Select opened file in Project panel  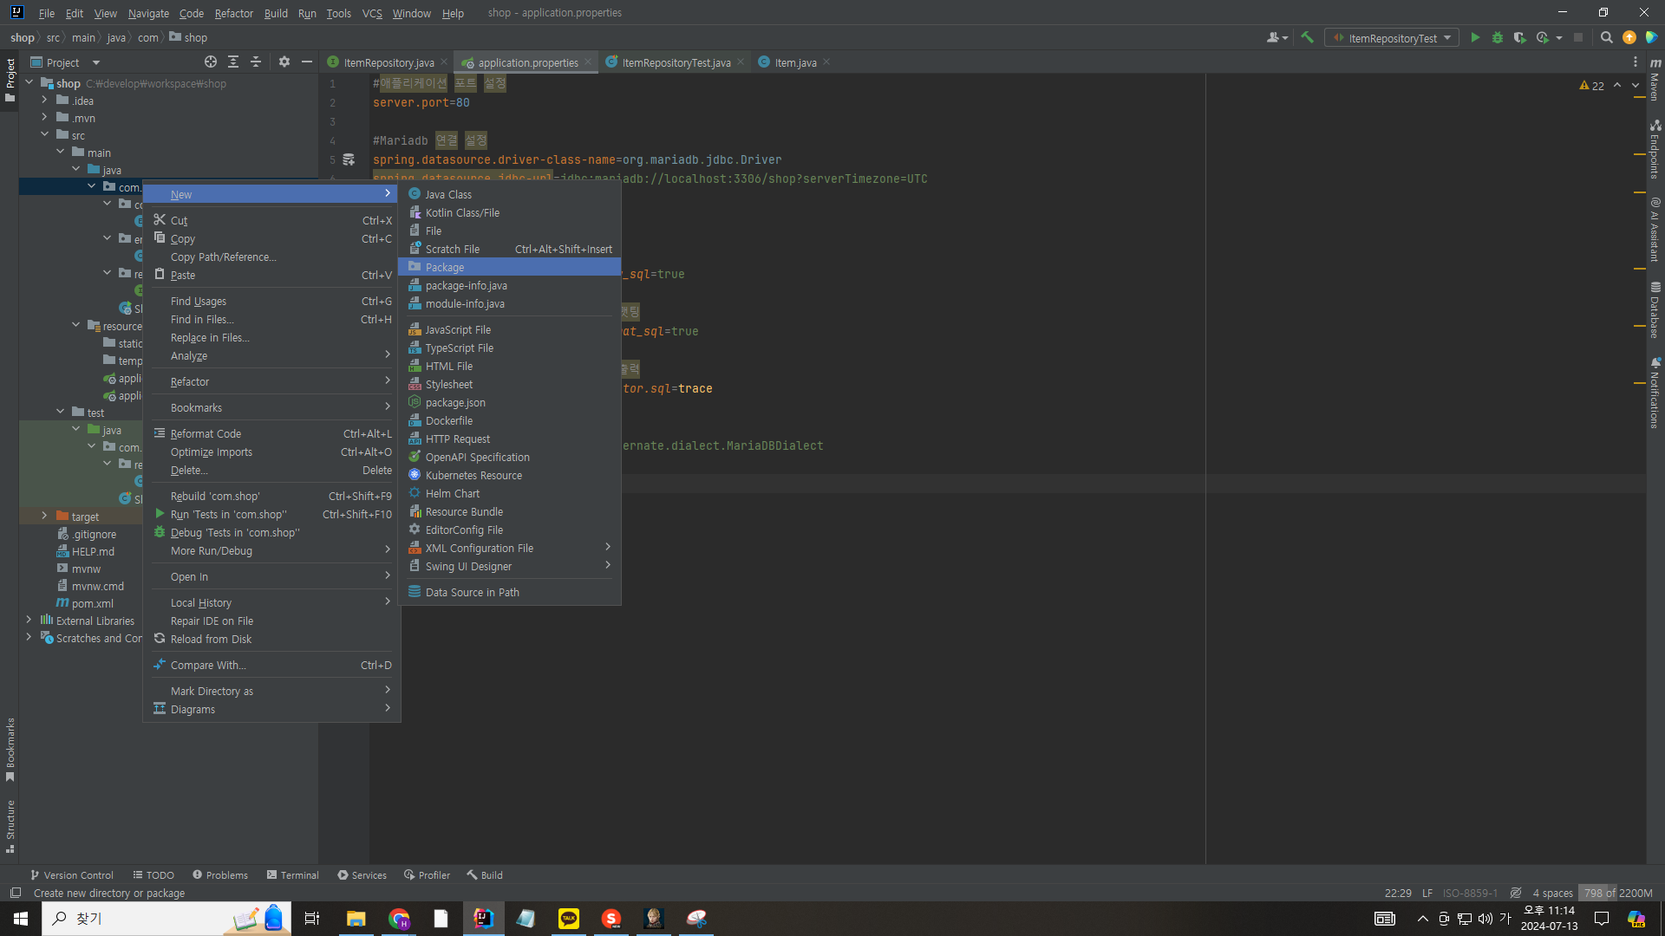(211, 62)
